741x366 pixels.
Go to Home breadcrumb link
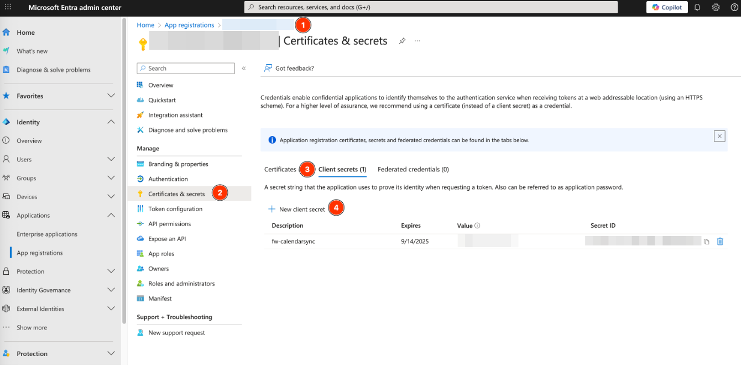[145, 25]
